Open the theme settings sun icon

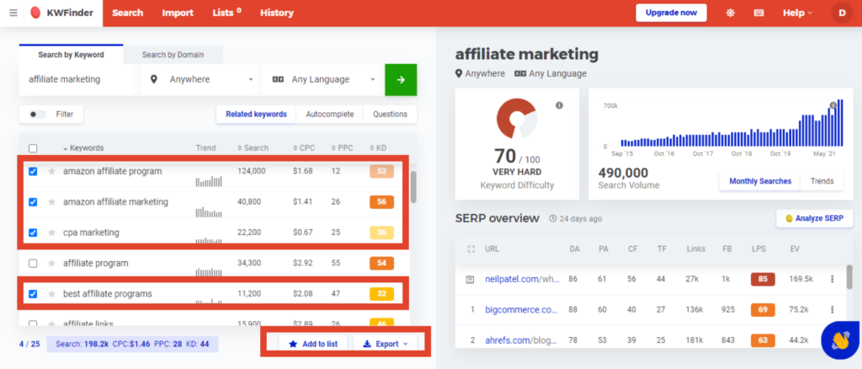point(730,13)
